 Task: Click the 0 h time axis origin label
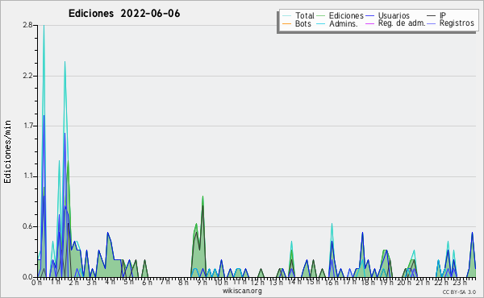point(36,282)
